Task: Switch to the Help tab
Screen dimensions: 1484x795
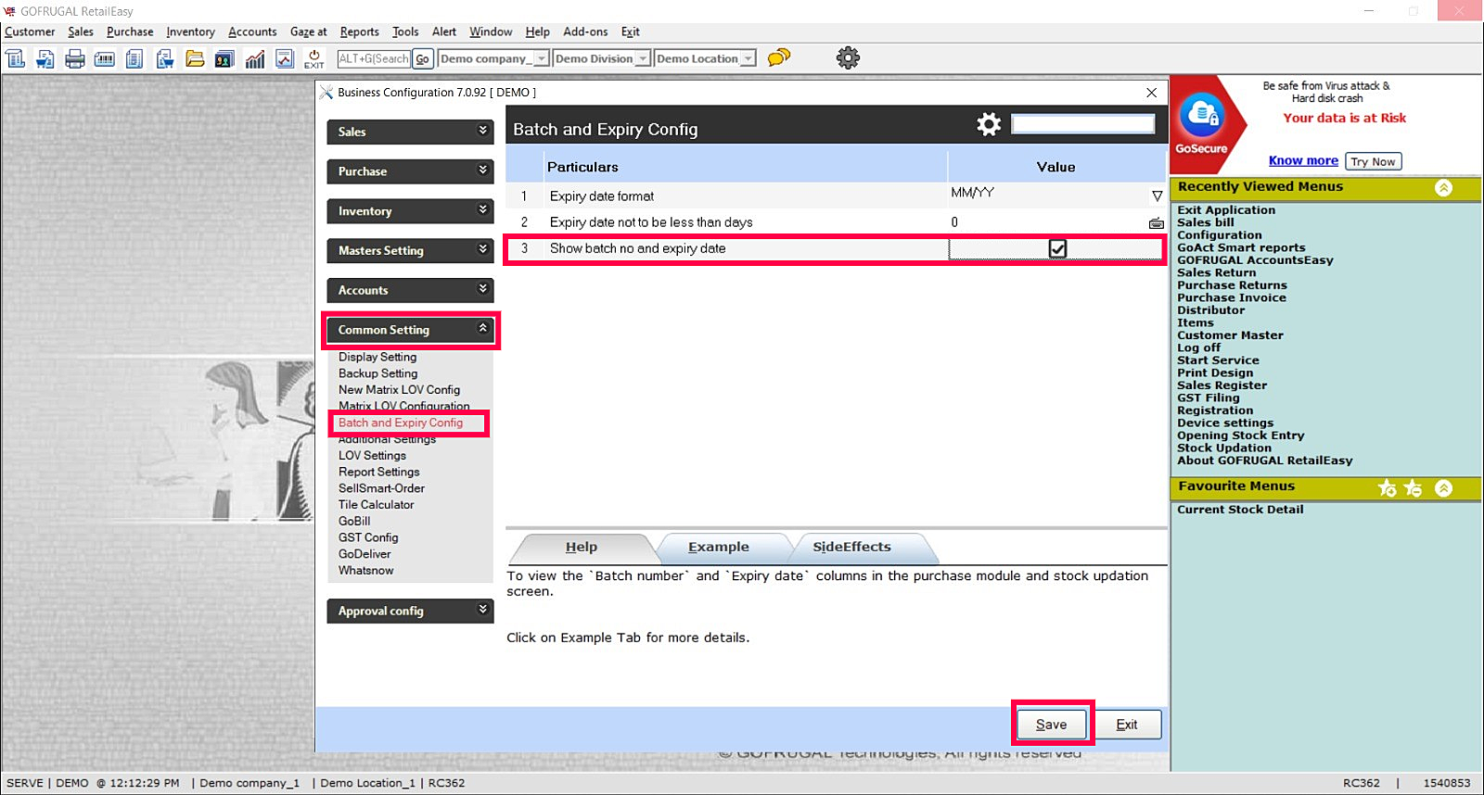Action: (x=582, y=548)
